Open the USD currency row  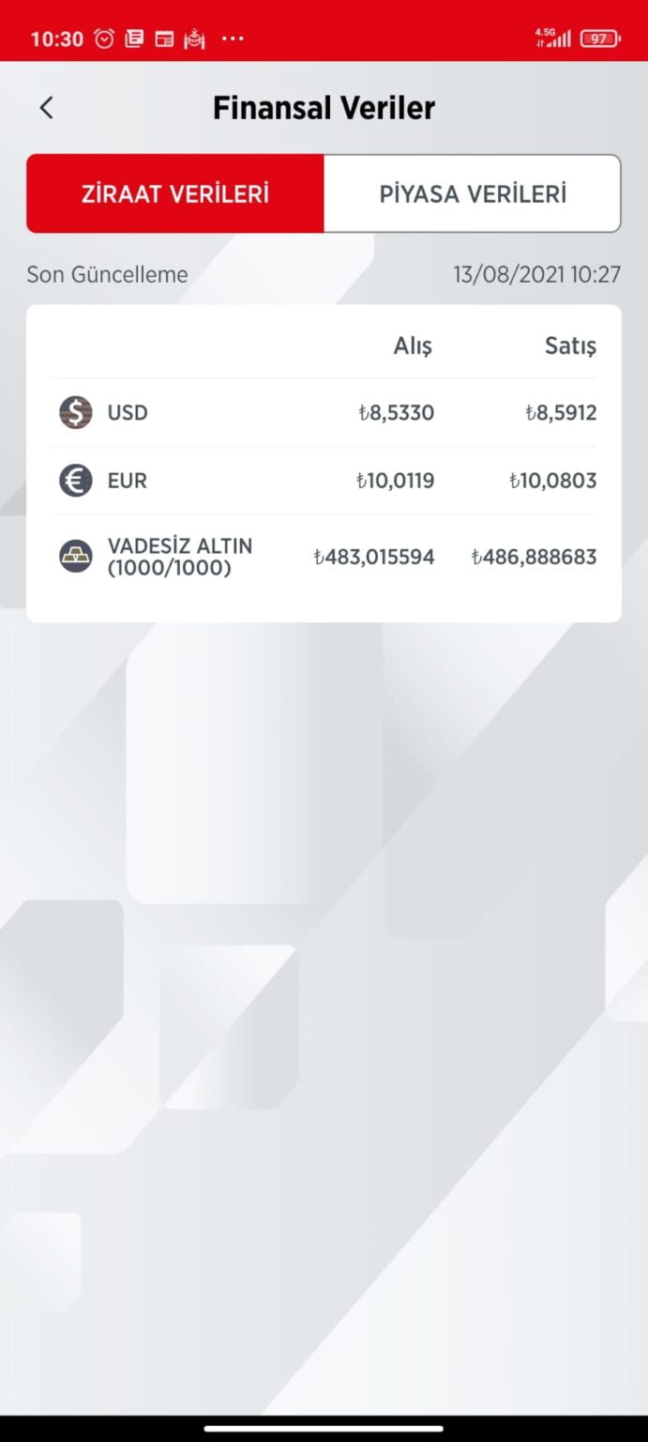tap(324, 412)
